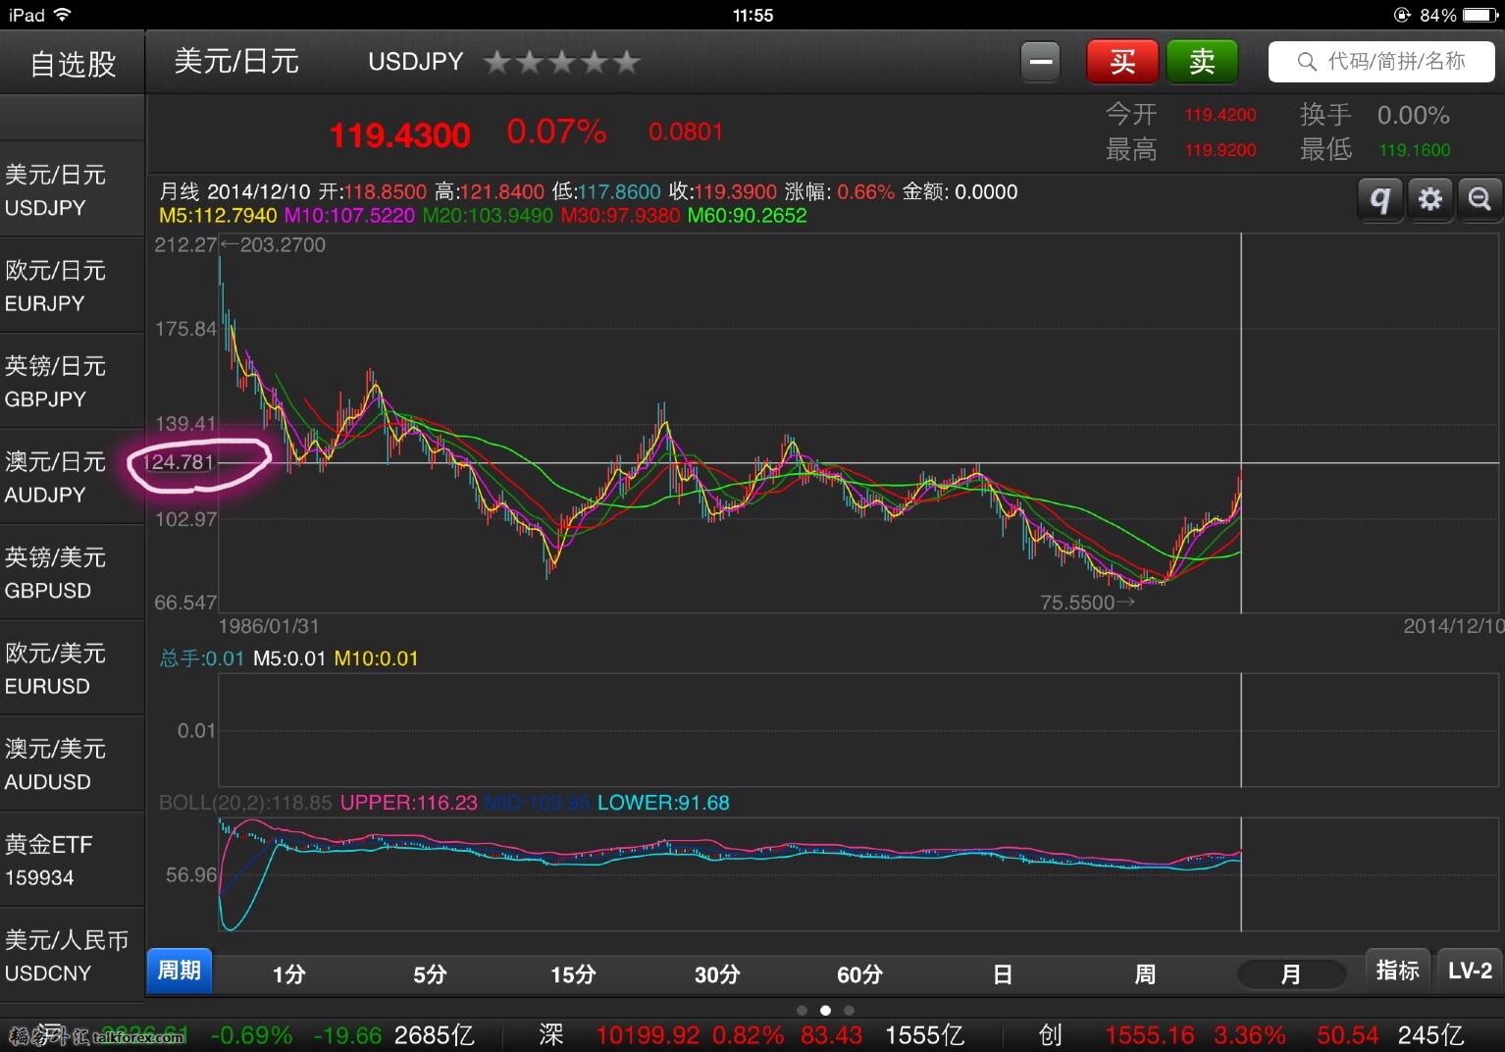This screenshot has width=1505, height=1052.
Task: Select 澳元/日元 AUDJPY in watchlist
Action: (73, 477)
